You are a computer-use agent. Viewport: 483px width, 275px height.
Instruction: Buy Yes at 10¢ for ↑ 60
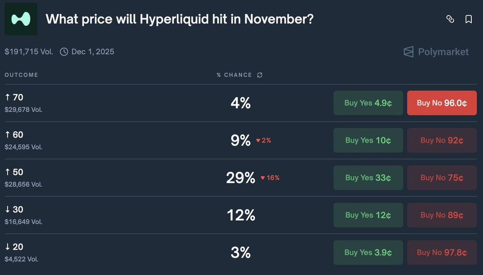click(x=368, y=140)
